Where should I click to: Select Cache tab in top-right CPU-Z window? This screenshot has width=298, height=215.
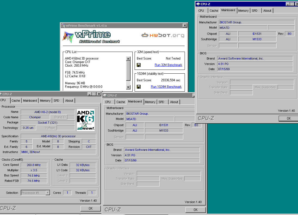click(214, 11)
